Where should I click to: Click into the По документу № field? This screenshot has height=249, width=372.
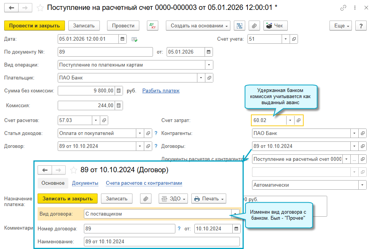[x=105, y=52]
